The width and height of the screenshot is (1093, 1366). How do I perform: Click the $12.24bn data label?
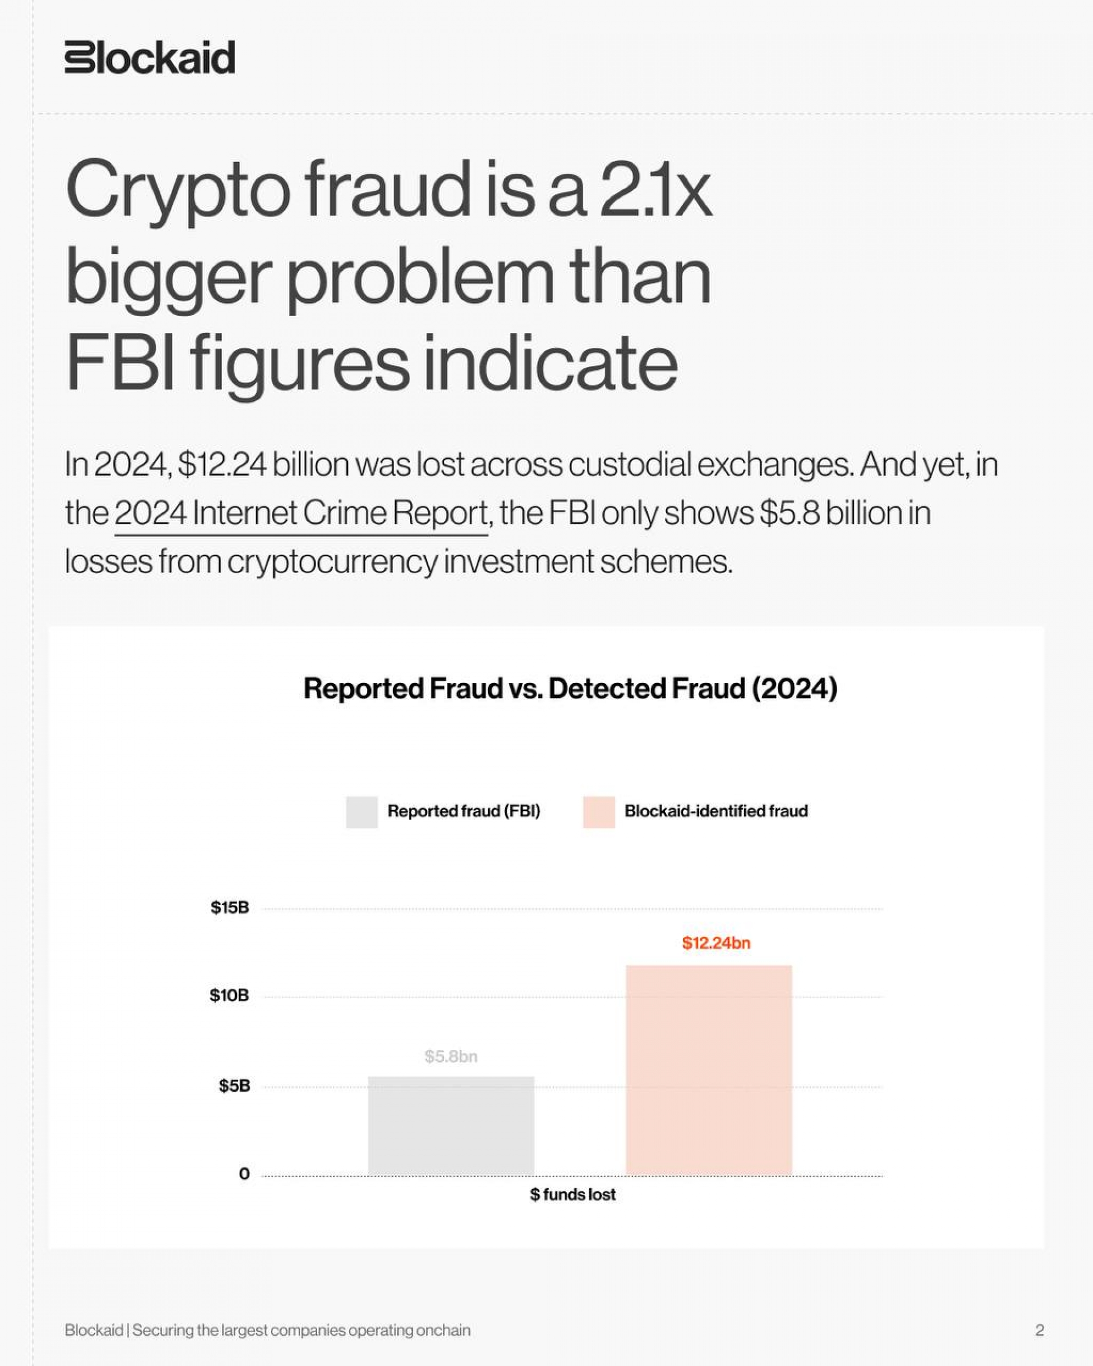pos(716,943)
